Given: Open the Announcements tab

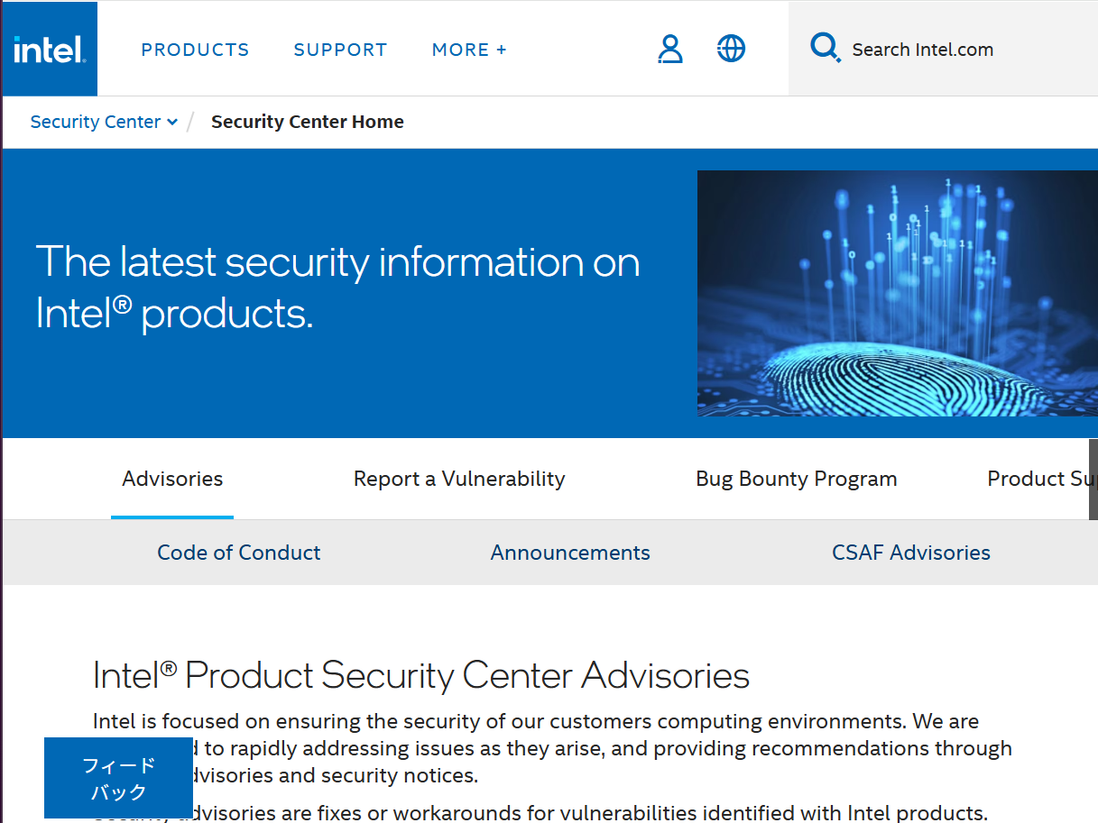Looking at the screenshot, I should (x=569, y=552).
